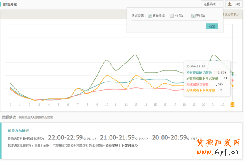Select hour 21 on the x-axis

click(x=213, y=105)
